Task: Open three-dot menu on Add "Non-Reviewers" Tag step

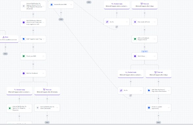Action: coord(169,90)
